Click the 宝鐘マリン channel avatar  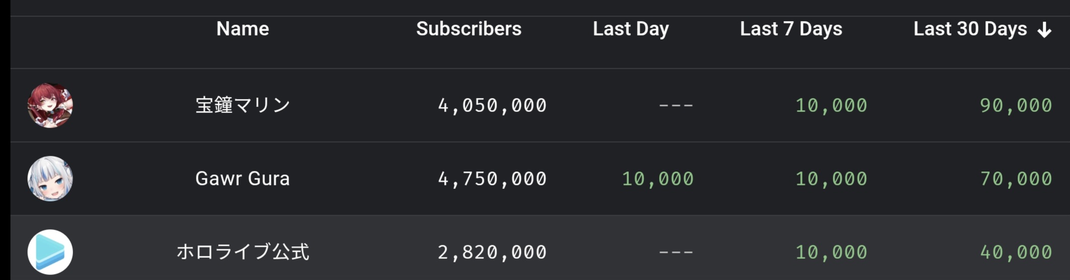pos(50,105)
